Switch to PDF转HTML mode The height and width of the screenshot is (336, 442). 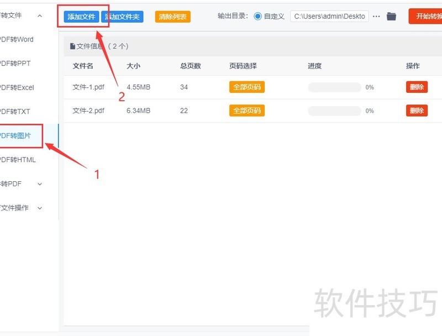point(17,159)
